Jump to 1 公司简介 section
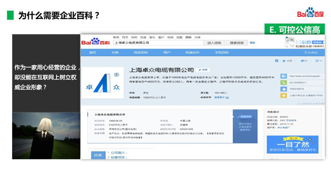Image resolution: width=331 pixels, height=186 pixels. [x=117, y=153]
